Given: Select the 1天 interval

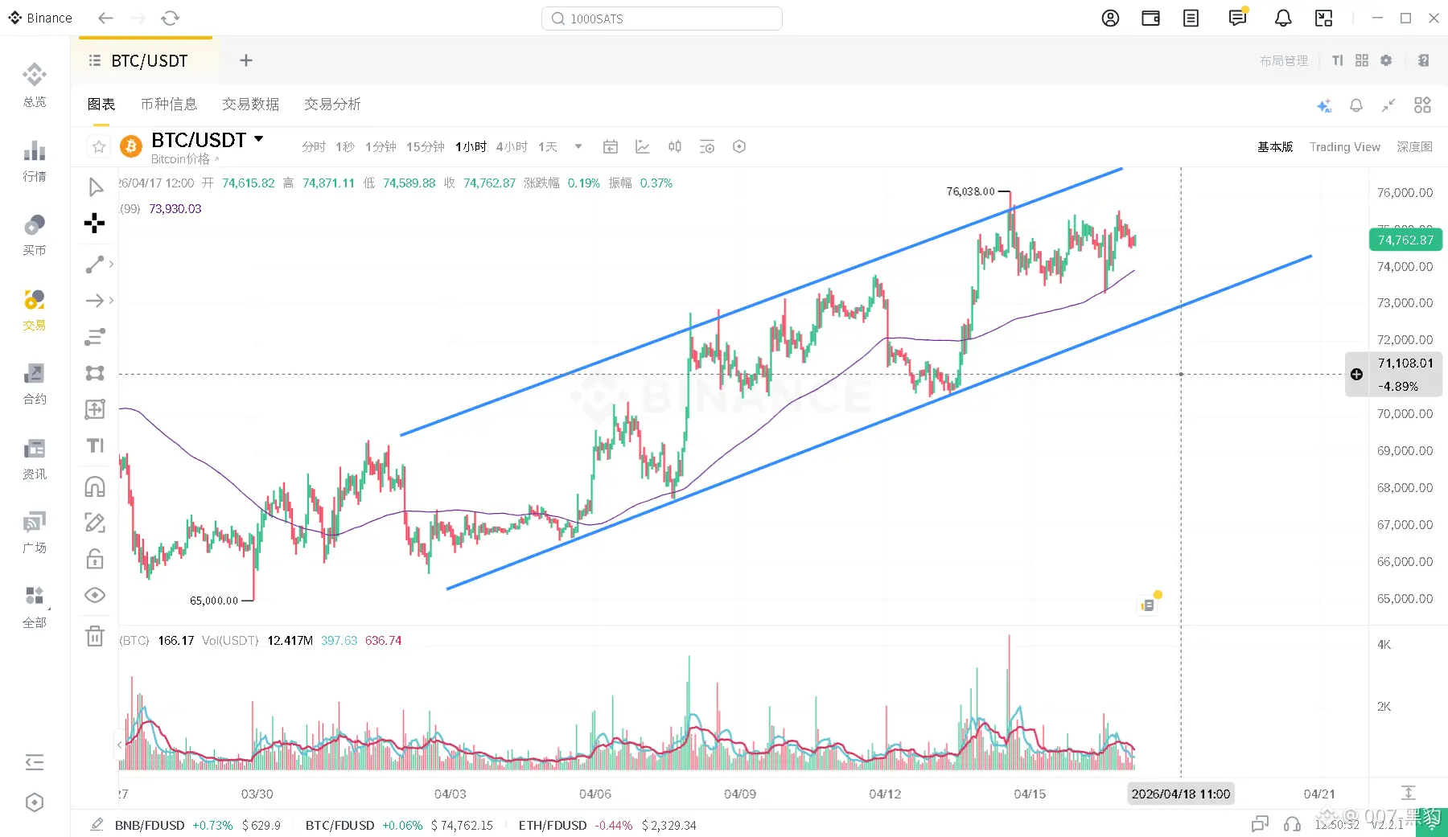Looking at the screenshot, I should (548, 146).
